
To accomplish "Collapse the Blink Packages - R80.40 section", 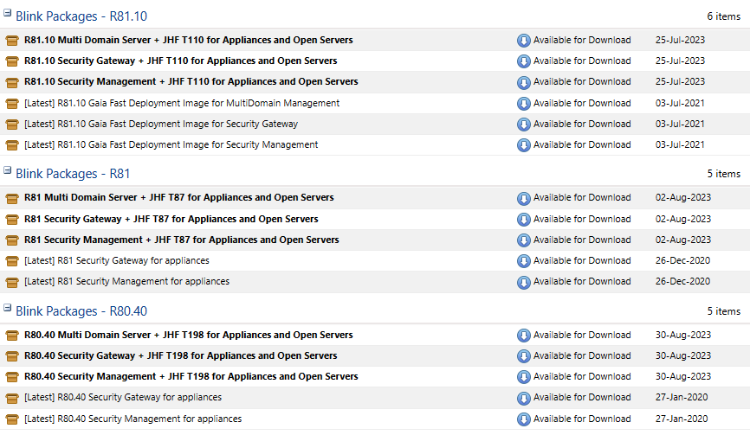I will 8,309.
